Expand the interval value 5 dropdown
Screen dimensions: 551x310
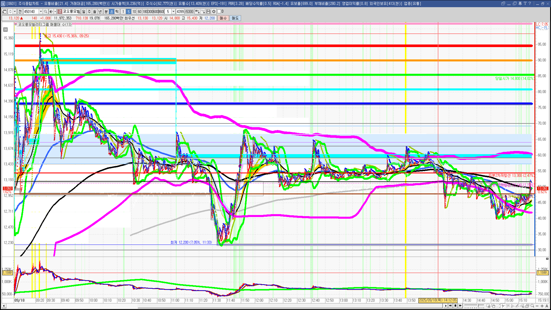pyautogui.click(x=173, y=11)
